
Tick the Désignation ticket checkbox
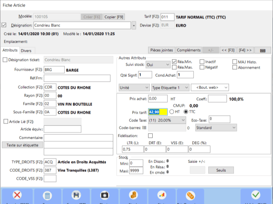click(5, 60)
